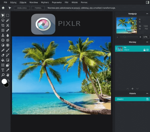Swap foreground and background colors

pos(8,81)
